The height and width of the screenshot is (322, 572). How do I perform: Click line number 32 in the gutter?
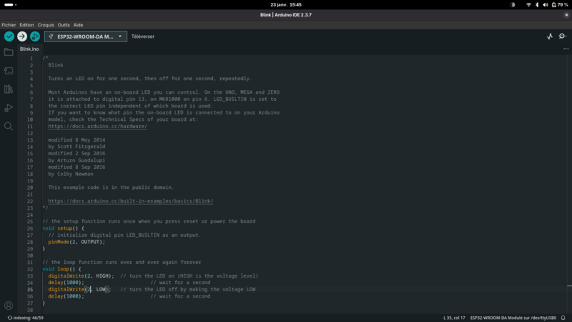click(x=30, y=270)
